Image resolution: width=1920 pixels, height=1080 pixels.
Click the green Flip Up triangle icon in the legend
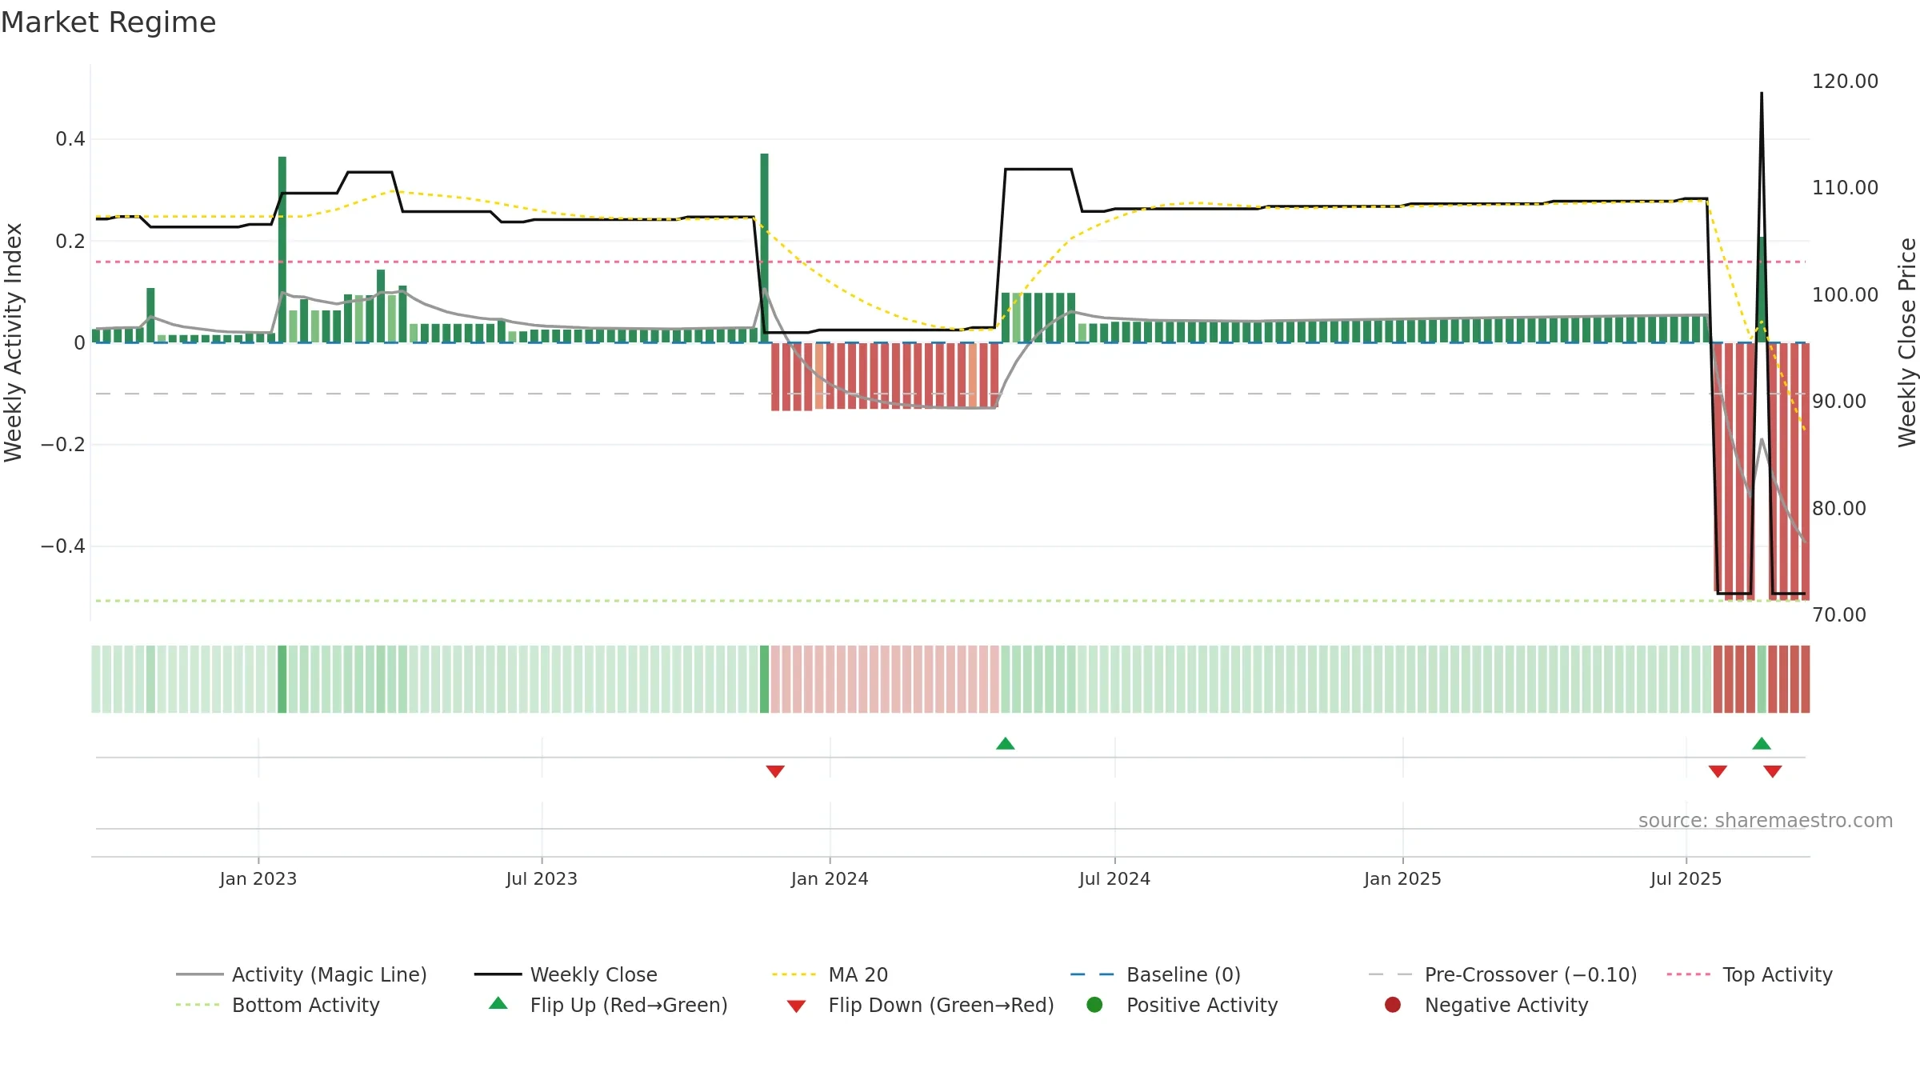pos(498,1003)
